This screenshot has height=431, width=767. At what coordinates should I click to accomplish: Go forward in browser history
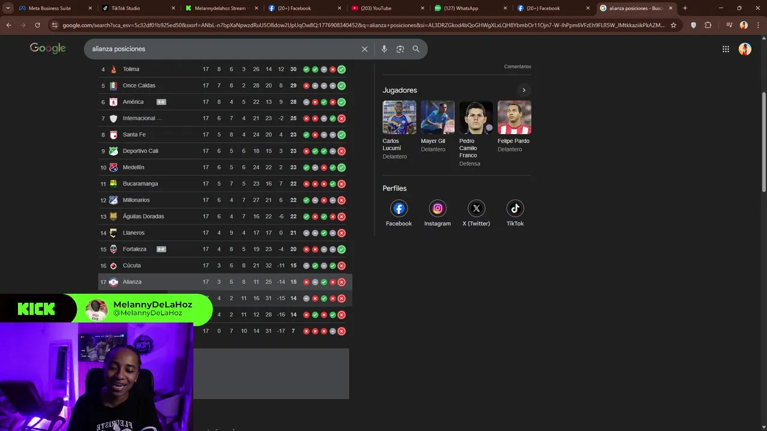pos(23,25)
